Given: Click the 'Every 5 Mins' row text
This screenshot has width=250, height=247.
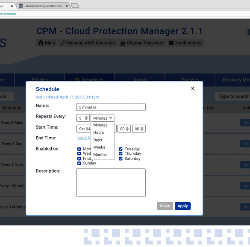Looking at the screenshot, I should (x=12, y=123).
